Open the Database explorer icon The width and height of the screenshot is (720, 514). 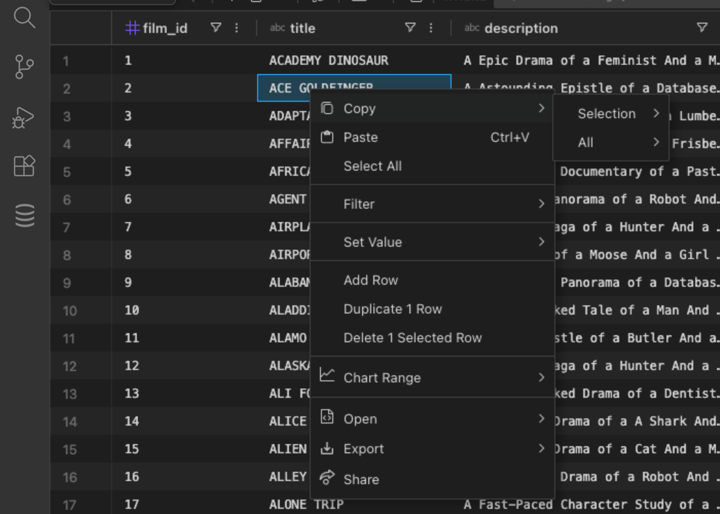point(24,214)
